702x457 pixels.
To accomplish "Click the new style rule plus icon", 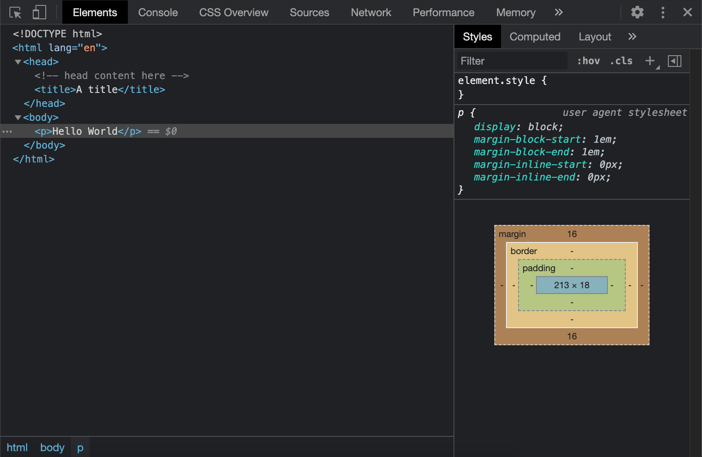I will (x=650, y=61).
